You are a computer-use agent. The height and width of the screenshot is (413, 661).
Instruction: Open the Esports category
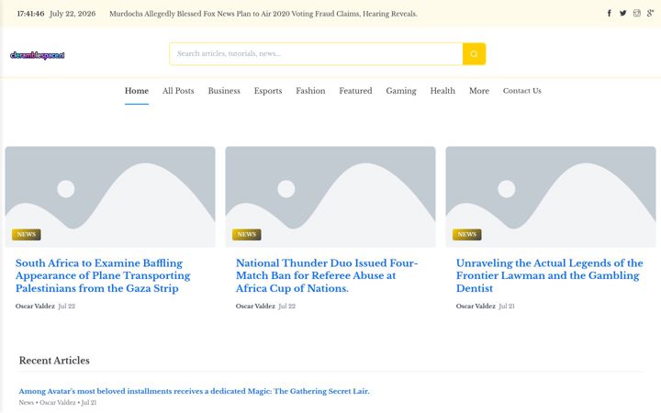click(x=268, y=91)
